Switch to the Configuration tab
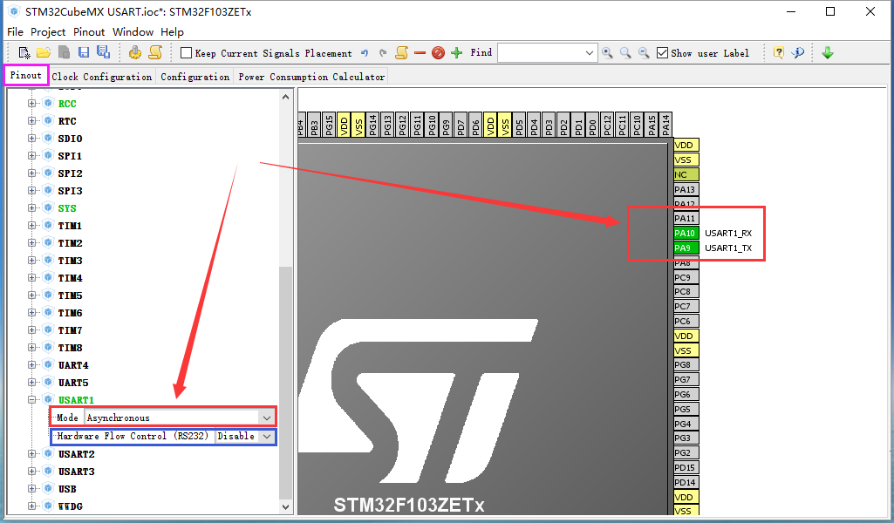894x523 pixels. point(195,77)
